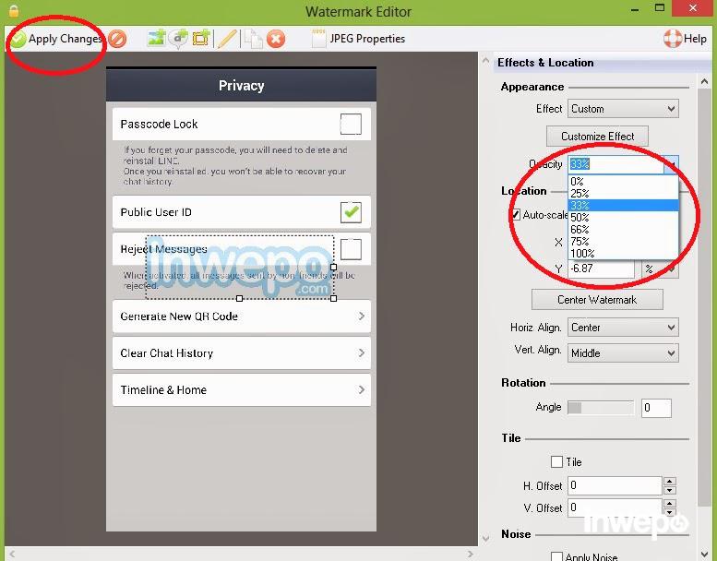Image resolution: width=717 pixels, height=561 pixels.
Task: Decrease the H. Offset spinner value
Action: pos(670,490)
